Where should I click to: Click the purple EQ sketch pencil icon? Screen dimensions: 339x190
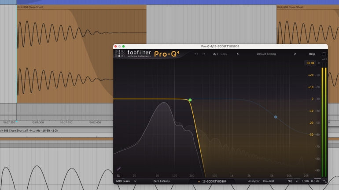coord(119,168)
